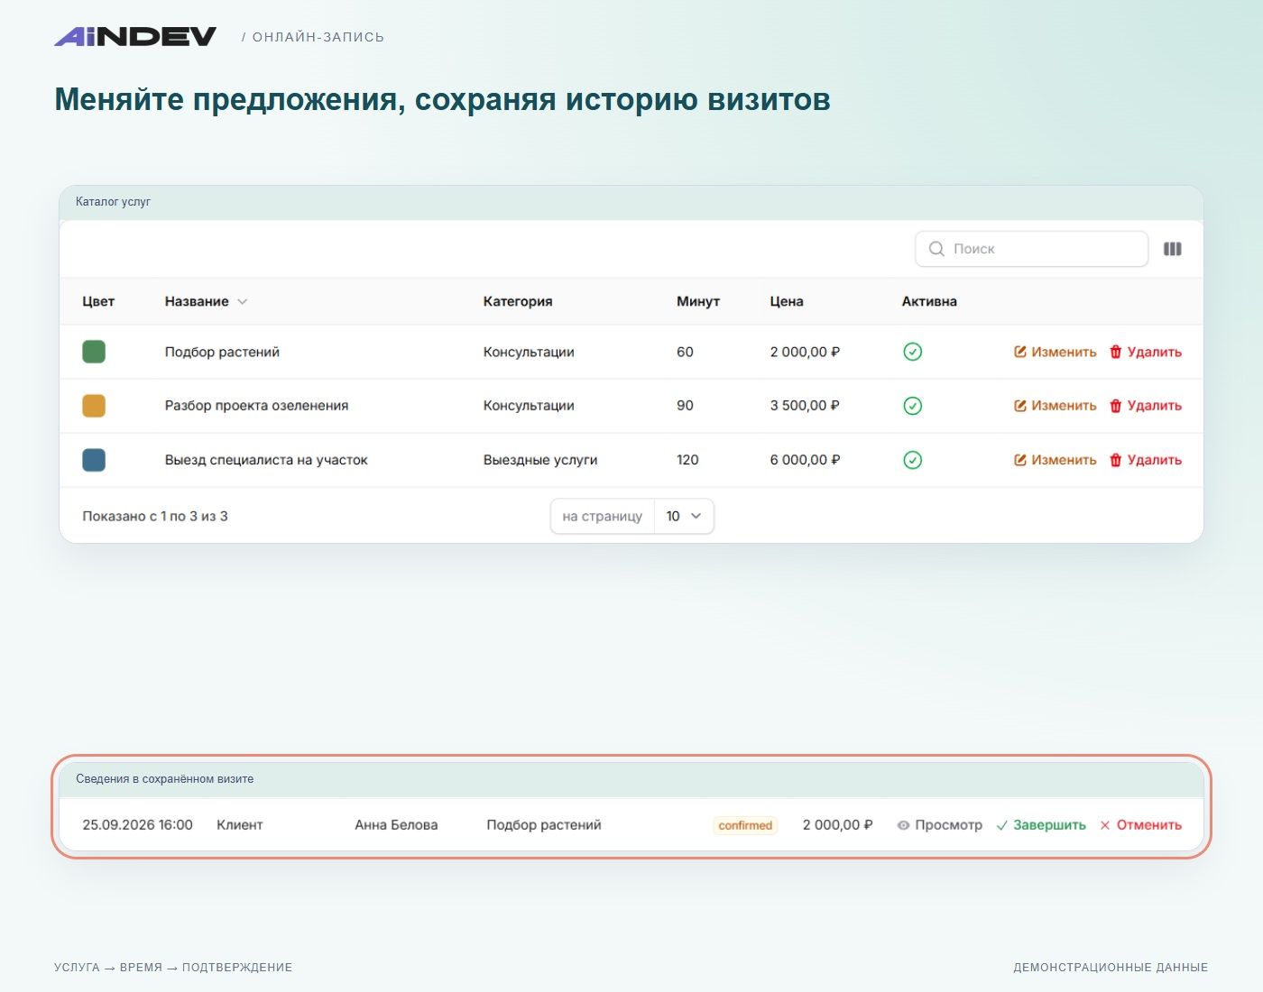The image size is (1263, 992).
Task: Click the ОНЛАЙН-ЗАПИСЬ breadcrumb label
Action: [318, 37]
